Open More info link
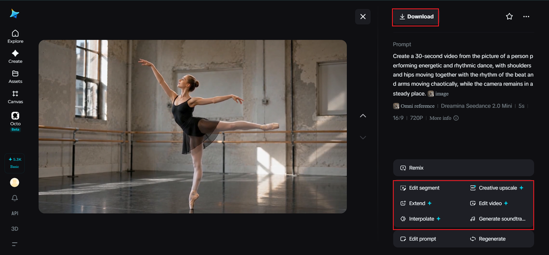The image size is (549, 255). point(444,118)
